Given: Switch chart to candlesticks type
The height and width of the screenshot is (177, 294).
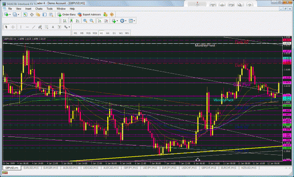Looking at the screenshot, I should tap(71, 21).
